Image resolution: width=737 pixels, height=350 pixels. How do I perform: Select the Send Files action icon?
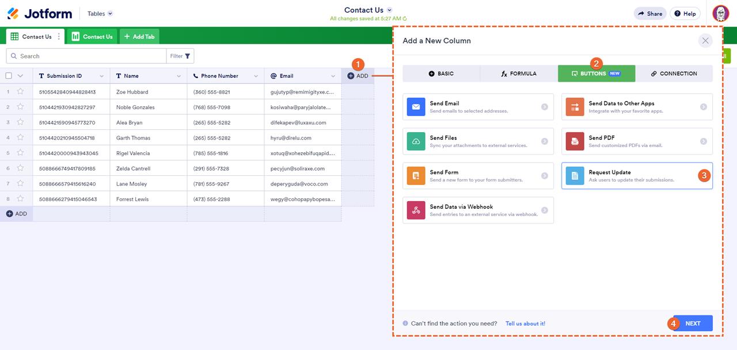pos(416,141)
